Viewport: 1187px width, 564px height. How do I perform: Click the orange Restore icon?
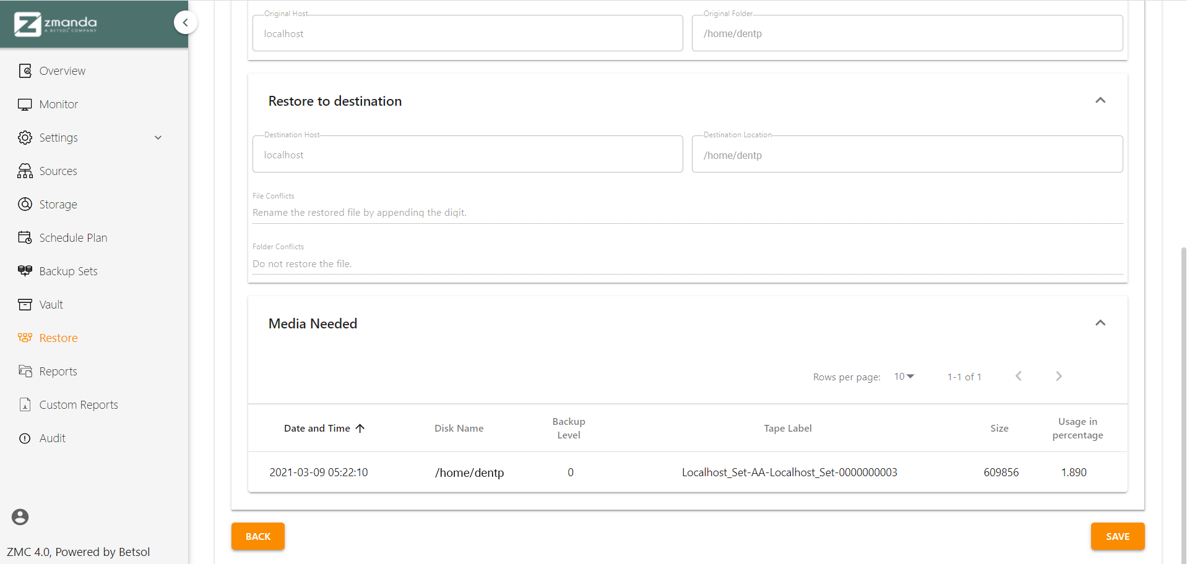point(25,338)
